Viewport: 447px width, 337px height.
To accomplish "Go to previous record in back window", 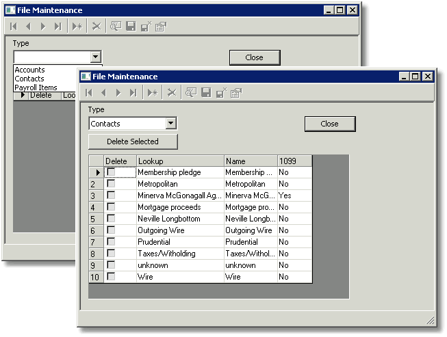I will click(28, 27).
